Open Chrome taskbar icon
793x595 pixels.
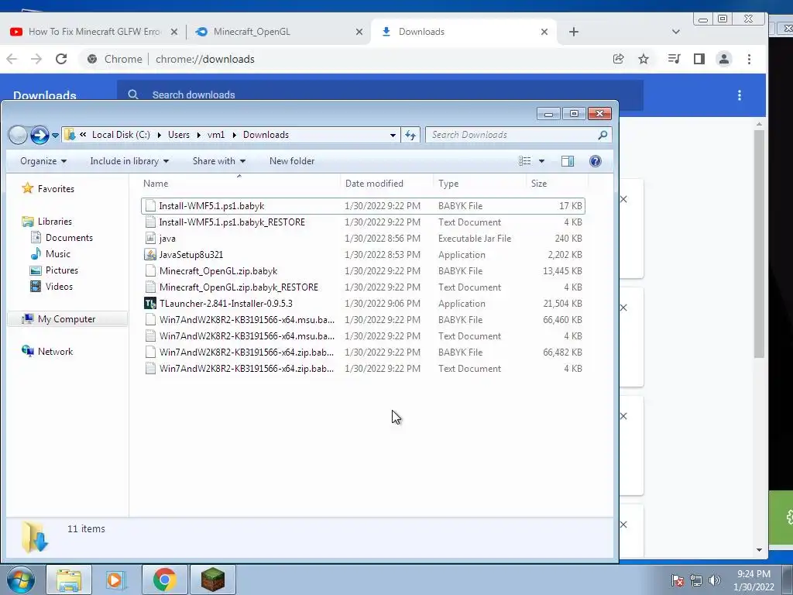click(164, 580)
